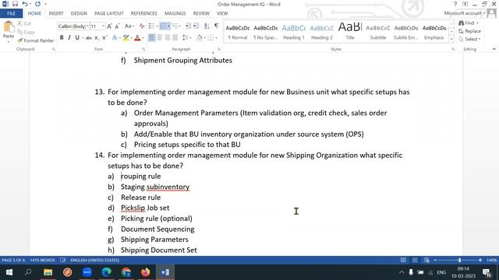499x280 pixels.
Task: Sort paragraph icon
Action: (x=207, y=26)
